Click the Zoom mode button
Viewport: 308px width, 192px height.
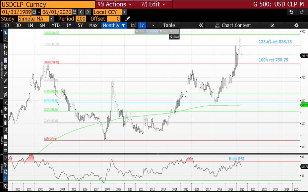pos(174,31)
